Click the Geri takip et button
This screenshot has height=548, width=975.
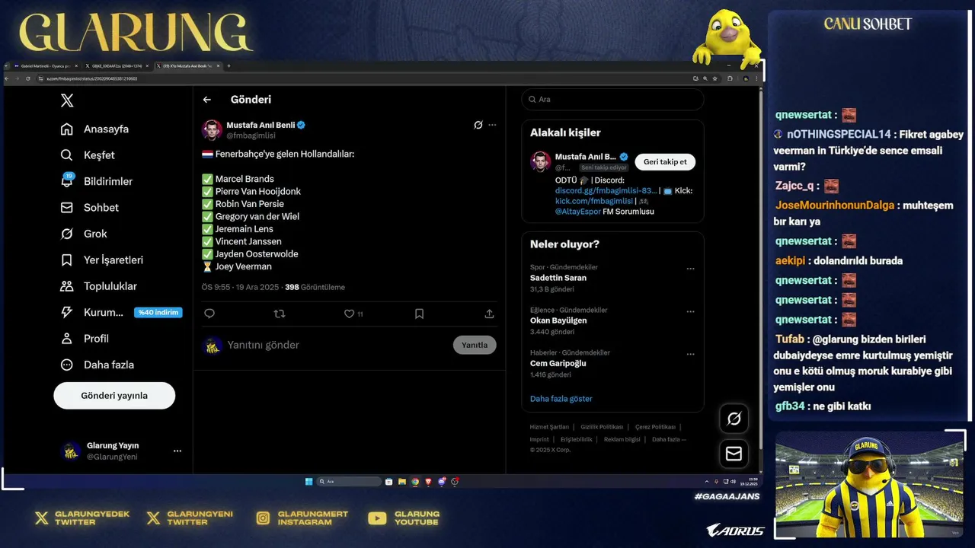click(665, 161)
